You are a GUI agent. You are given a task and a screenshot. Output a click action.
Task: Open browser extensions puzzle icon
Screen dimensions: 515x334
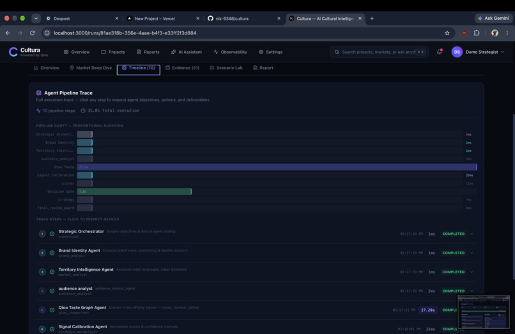point(477,33)
